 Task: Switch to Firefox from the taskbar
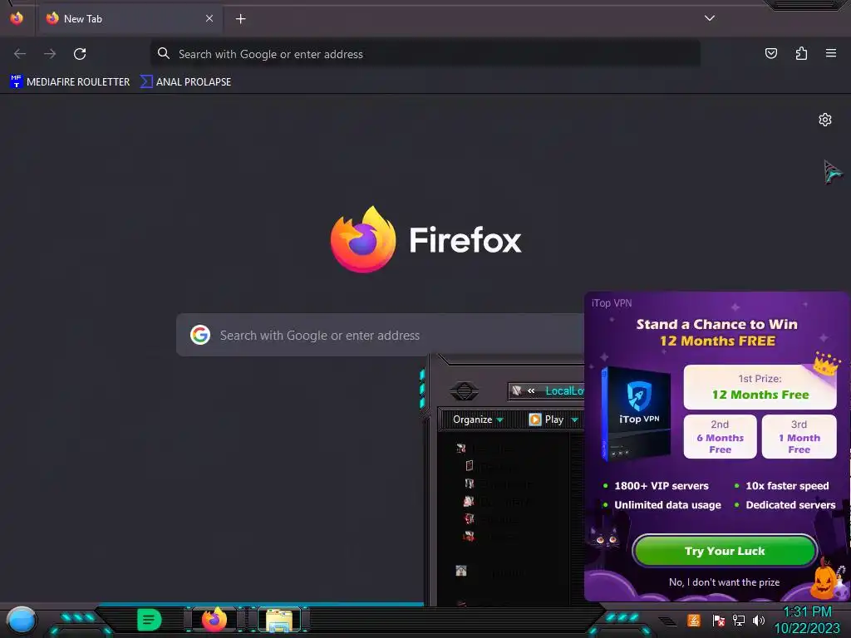click(214, 620)
